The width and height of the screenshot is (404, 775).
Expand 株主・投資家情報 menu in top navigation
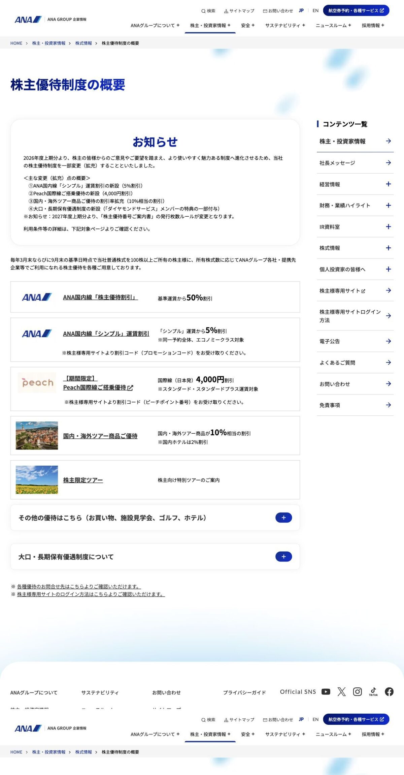[x=210, y=25]
